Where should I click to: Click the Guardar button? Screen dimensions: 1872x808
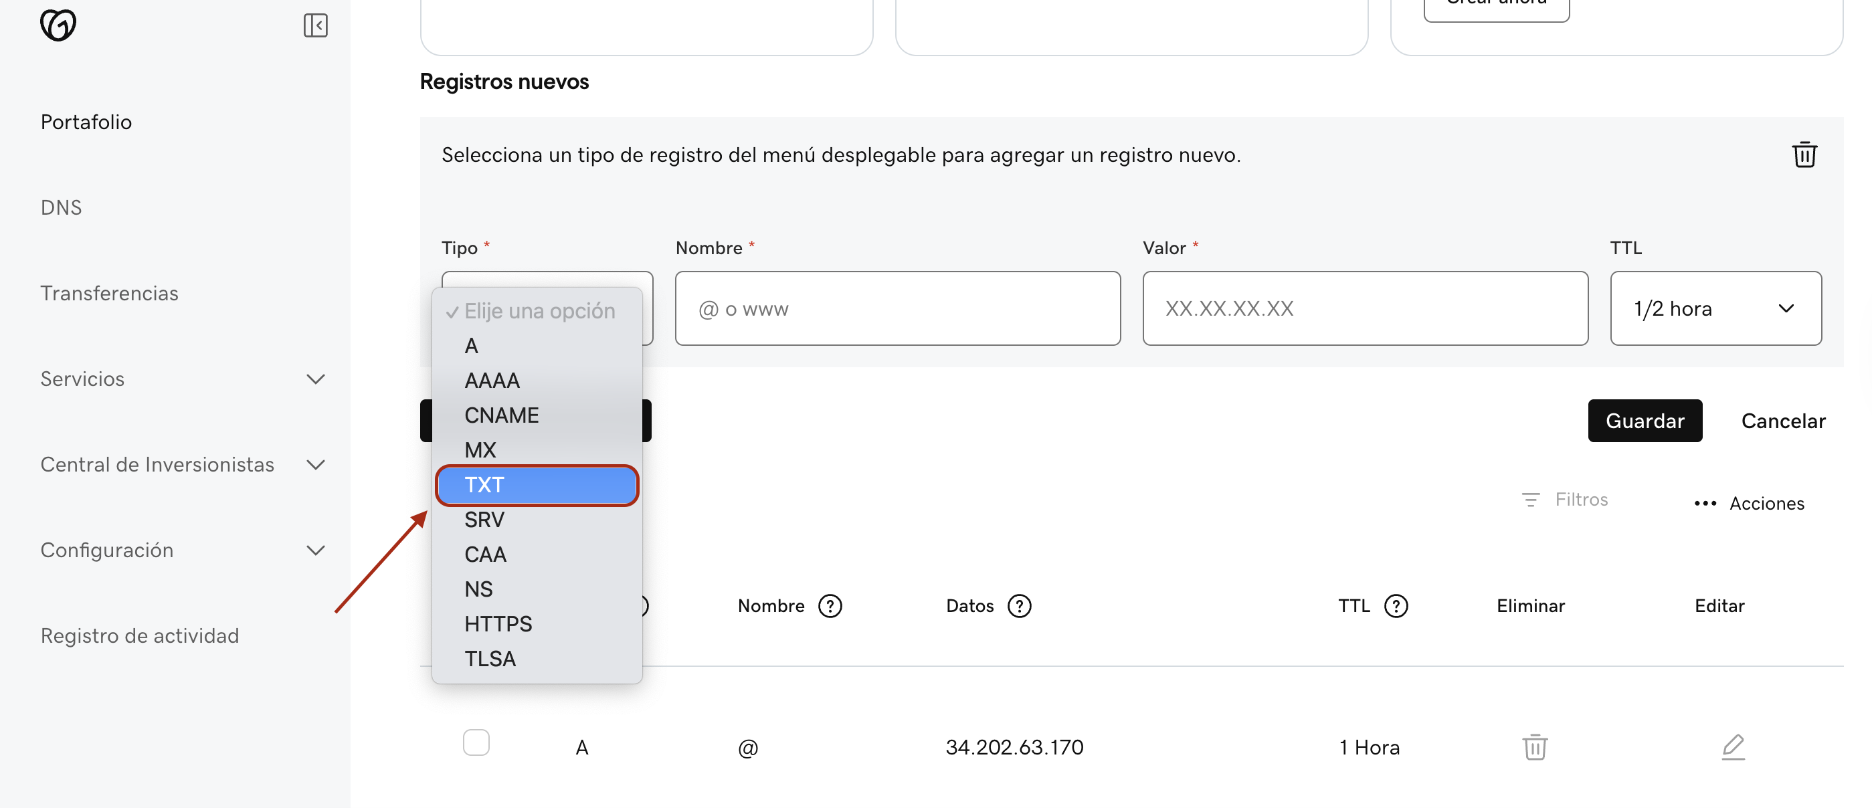tap(1645, 421)
